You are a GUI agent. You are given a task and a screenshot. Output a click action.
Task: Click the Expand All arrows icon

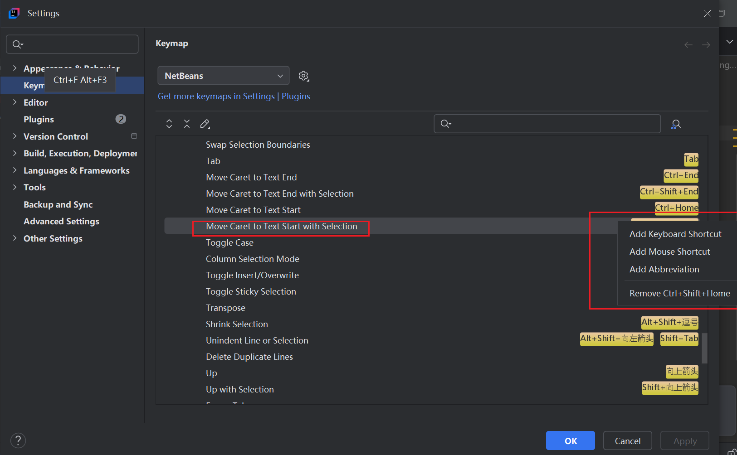(169, 124)
